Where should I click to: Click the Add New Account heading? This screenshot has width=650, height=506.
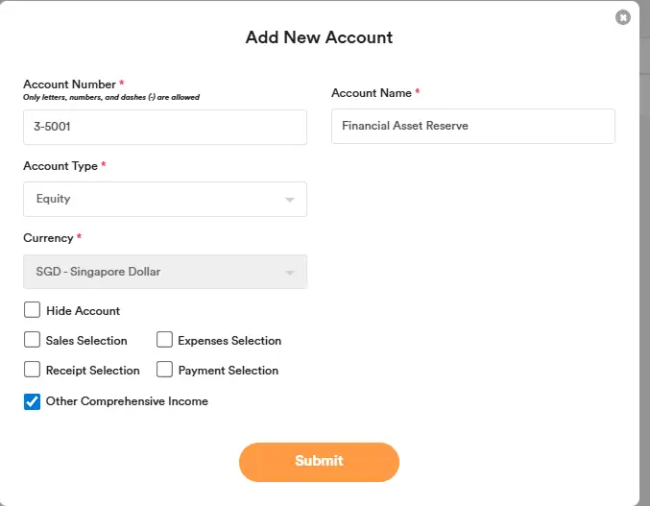(x=319, y=37)
